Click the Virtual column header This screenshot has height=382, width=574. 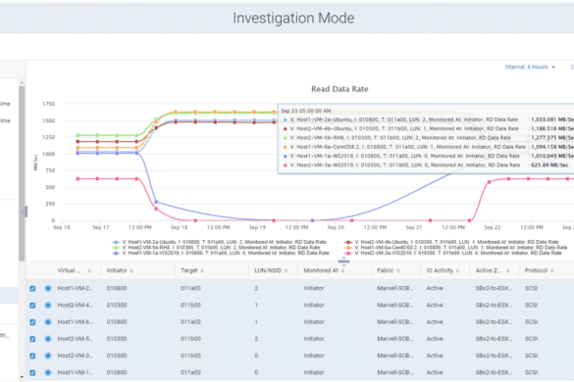(69, 270)
